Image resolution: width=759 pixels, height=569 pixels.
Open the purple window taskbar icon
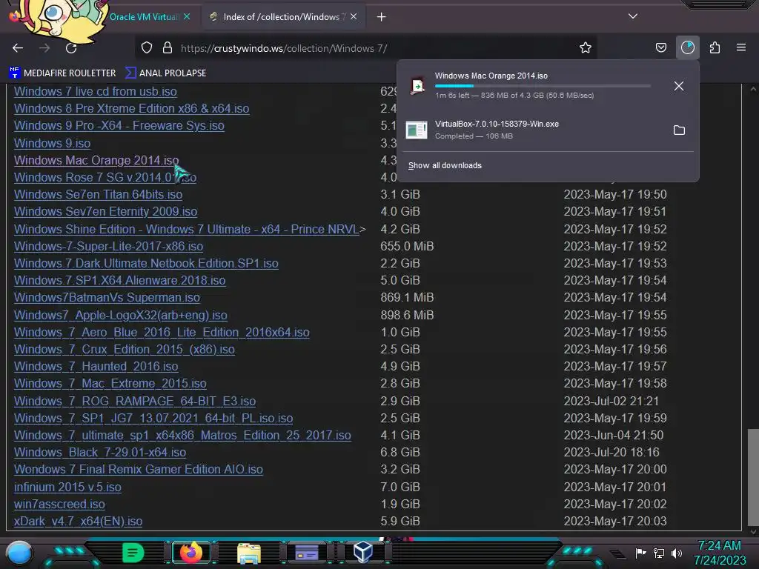(x=307, y=553)
